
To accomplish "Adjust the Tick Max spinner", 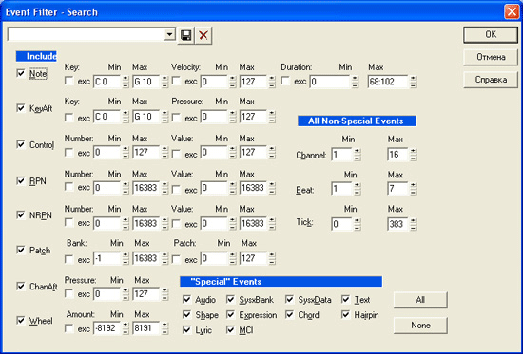I will 414,224.
